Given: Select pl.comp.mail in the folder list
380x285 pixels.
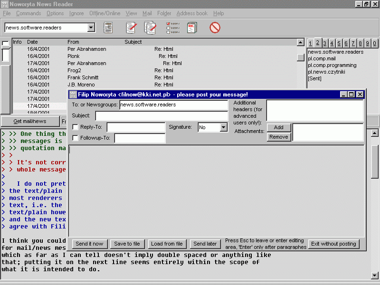Looking at the screenshot, I should pos(322,58).
